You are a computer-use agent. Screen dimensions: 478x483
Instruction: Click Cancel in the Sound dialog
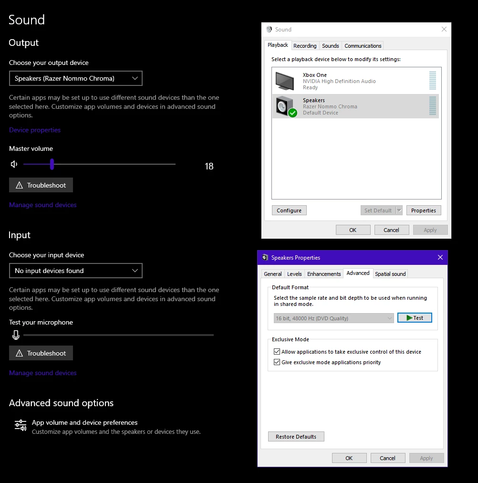point(392,230)
